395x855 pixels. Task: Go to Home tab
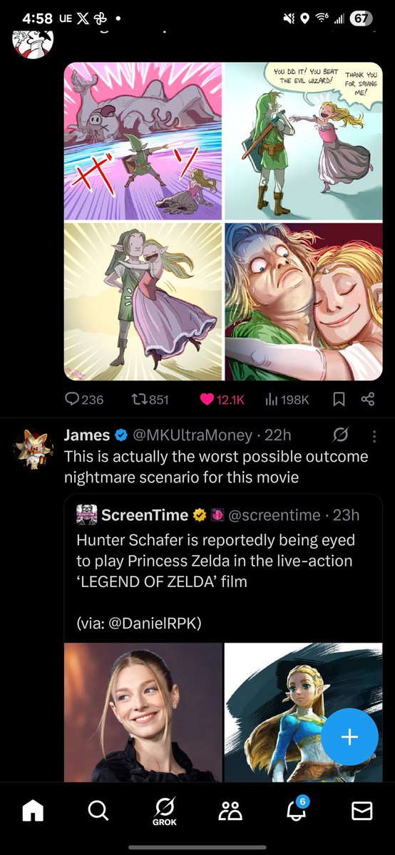[33, 810]
